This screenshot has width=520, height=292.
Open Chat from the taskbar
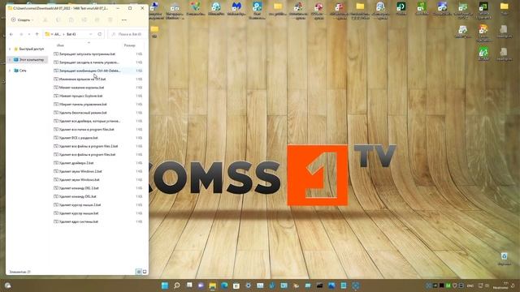(x=201, y=286)
